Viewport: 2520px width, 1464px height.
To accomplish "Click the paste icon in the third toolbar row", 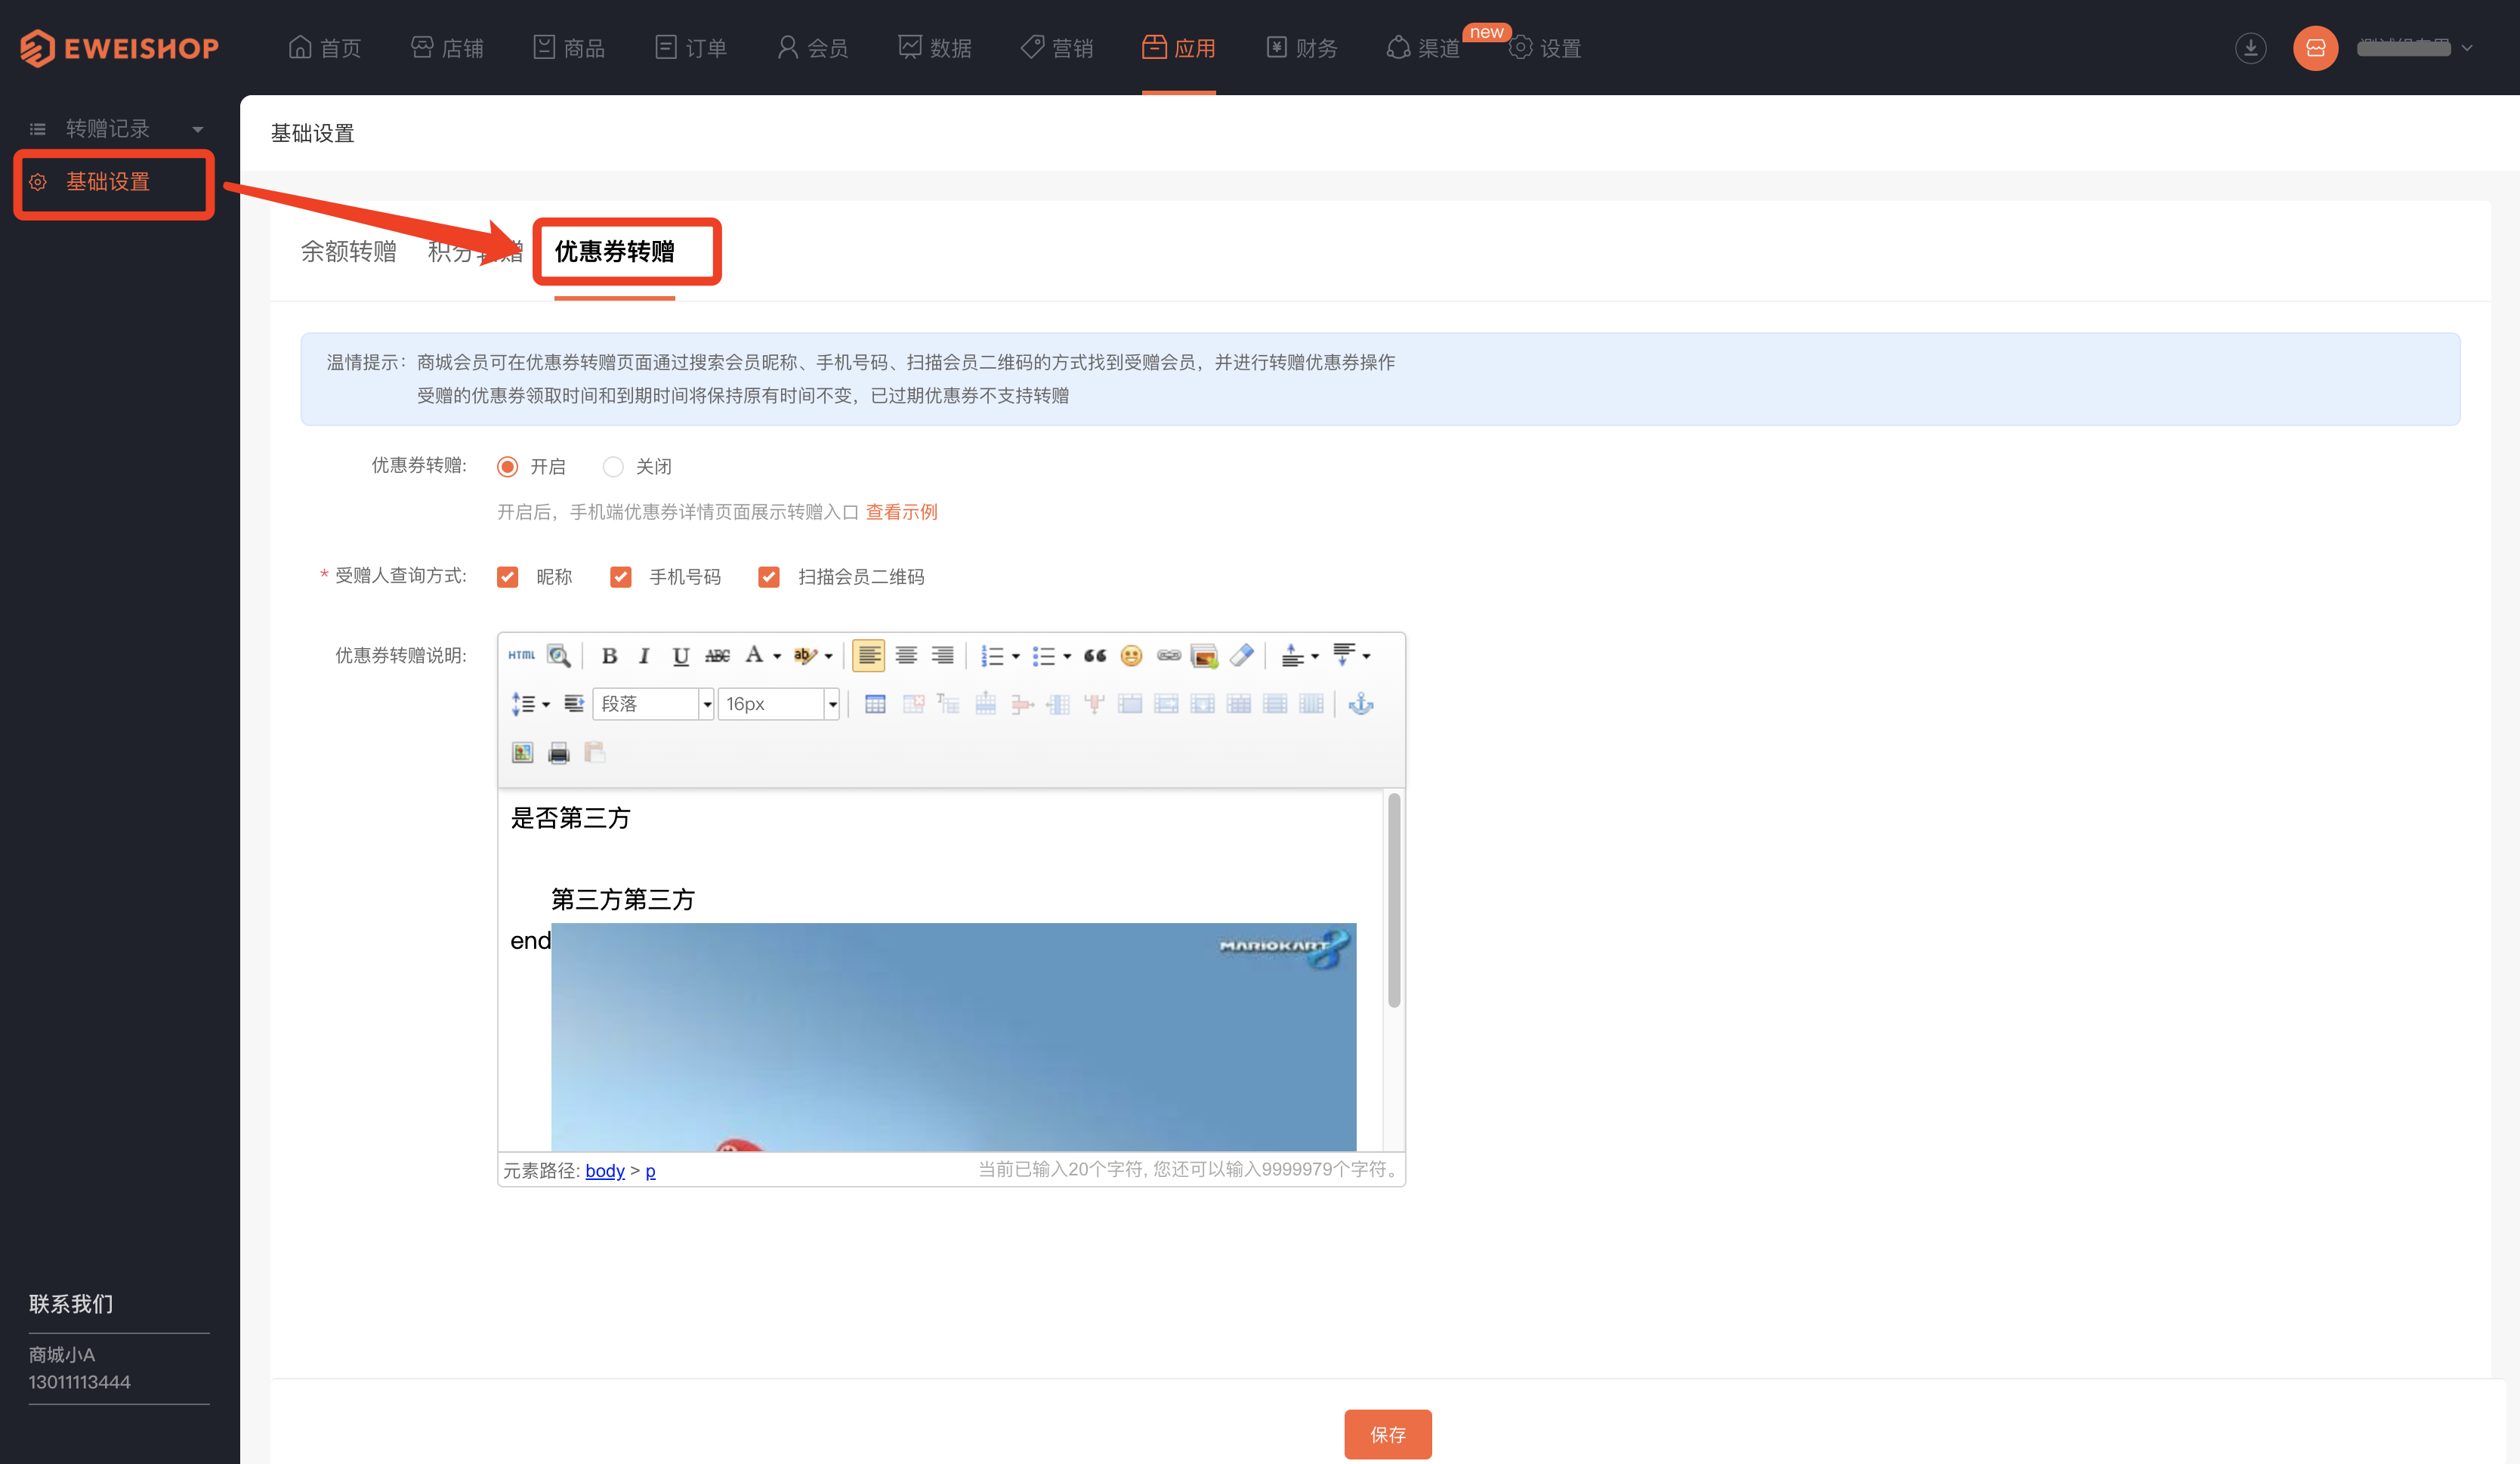I will coord(595,752).
